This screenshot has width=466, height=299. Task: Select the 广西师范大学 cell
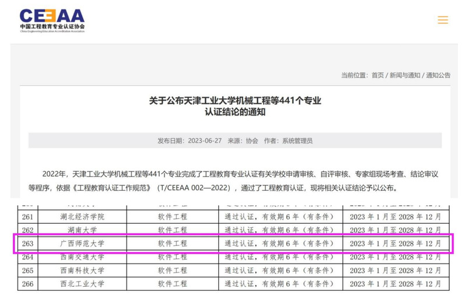[x=82, y=243]
